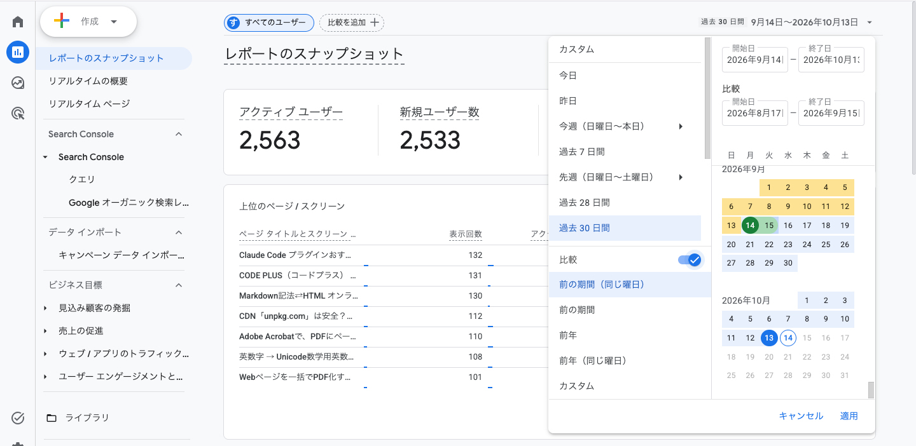This screenshot has width=916, height=446.
Task: Expand ユーザー エンゲージメント tree item
Action: pos(45,377)
